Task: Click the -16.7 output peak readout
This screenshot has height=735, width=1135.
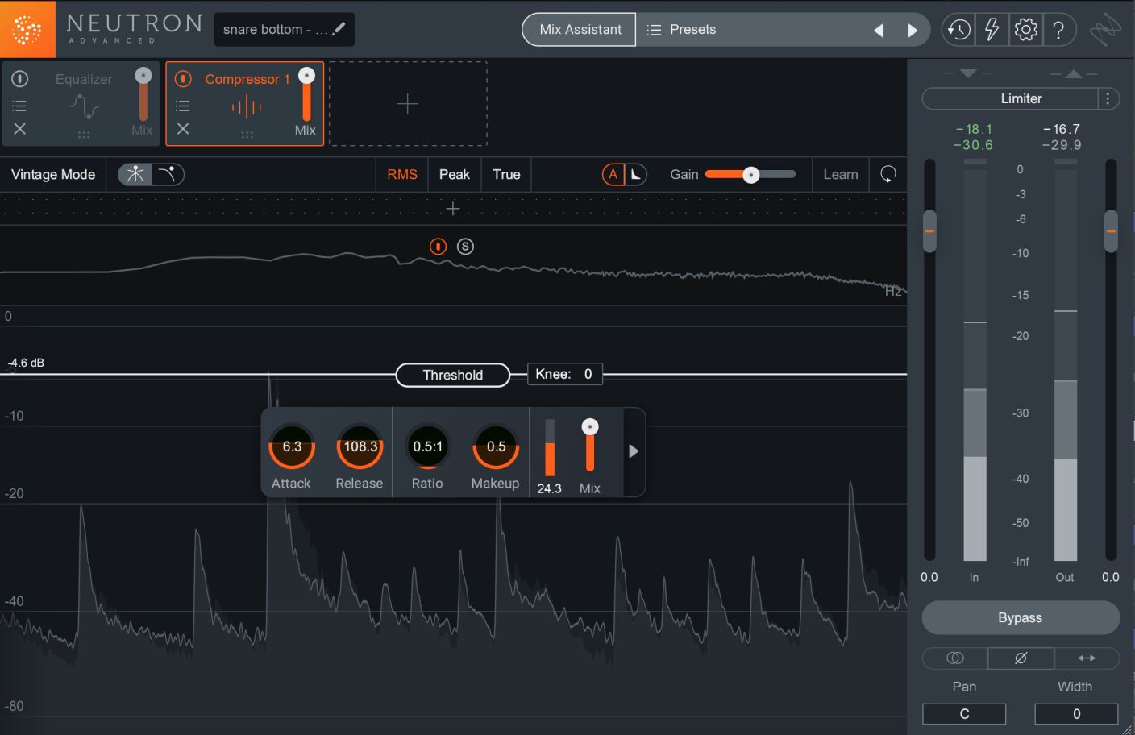Action: tap(1061, 129)
